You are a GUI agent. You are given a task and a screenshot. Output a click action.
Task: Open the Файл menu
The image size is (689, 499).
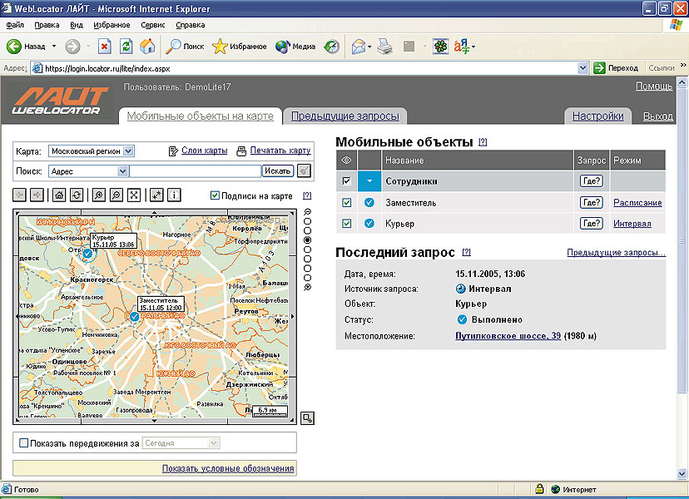click(15, 25)
